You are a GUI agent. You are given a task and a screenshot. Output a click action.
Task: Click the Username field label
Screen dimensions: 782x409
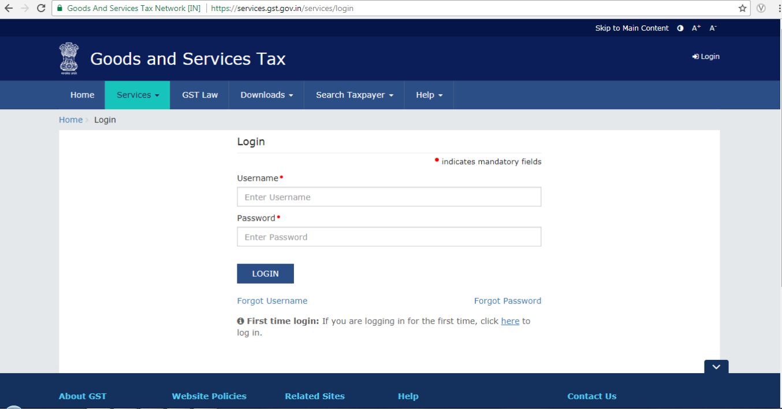pos(258,179)
